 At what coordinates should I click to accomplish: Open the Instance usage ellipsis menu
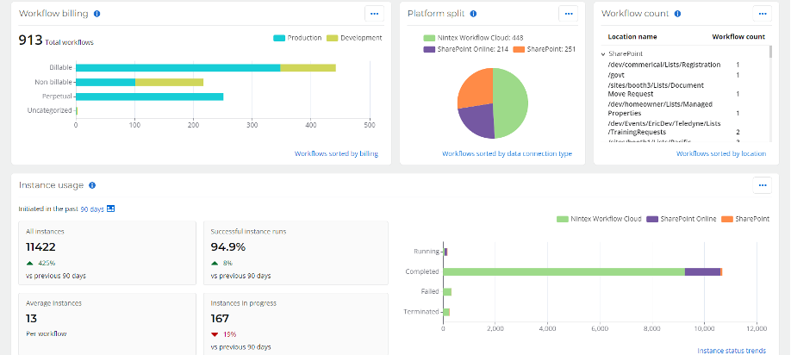[x=763, y=185]
